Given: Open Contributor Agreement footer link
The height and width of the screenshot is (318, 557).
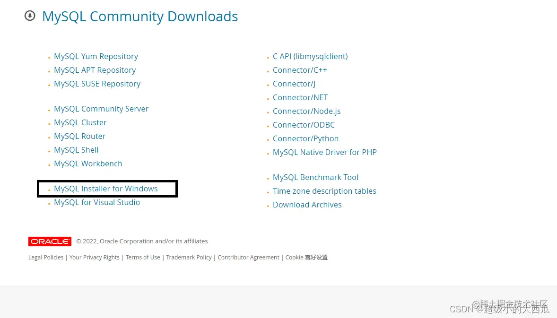Looking at the screenshot, I should (x=248, y=258).
